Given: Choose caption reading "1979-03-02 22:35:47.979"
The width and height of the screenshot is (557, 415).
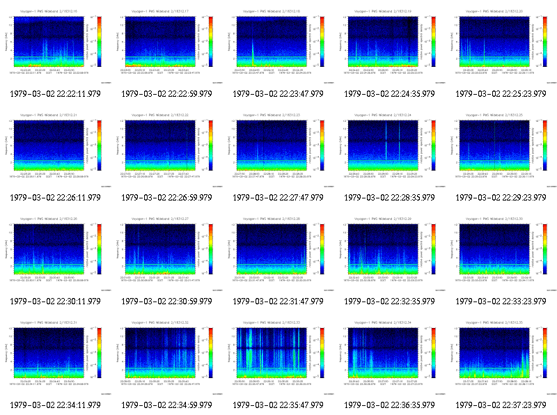Looking at the screenshot, I should 278,405.
